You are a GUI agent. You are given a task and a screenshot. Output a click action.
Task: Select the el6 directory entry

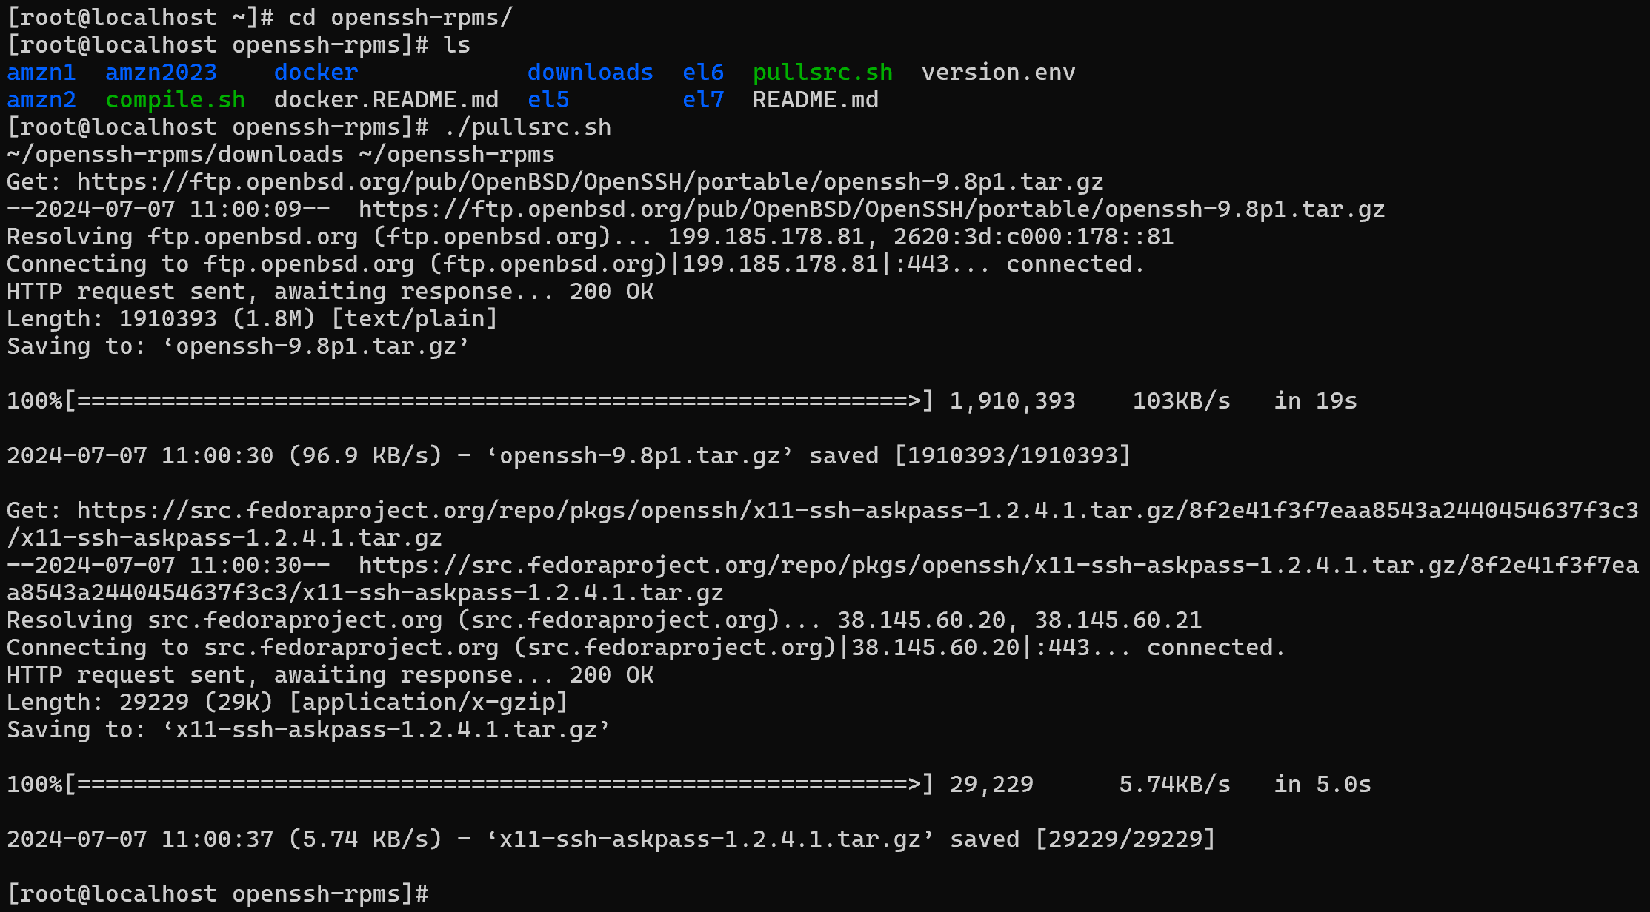(702, 73)
